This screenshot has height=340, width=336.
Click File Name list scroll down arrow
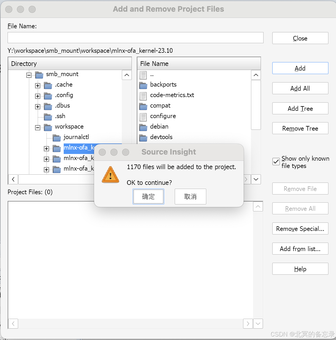tap(256, 179)
